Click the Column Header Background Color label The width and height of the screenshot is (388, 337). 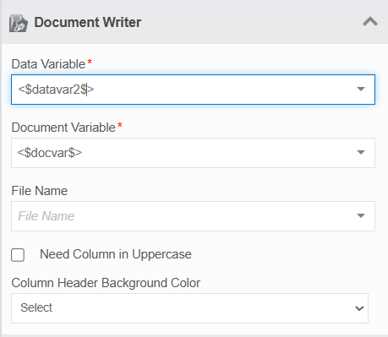[x=106, y=283]
